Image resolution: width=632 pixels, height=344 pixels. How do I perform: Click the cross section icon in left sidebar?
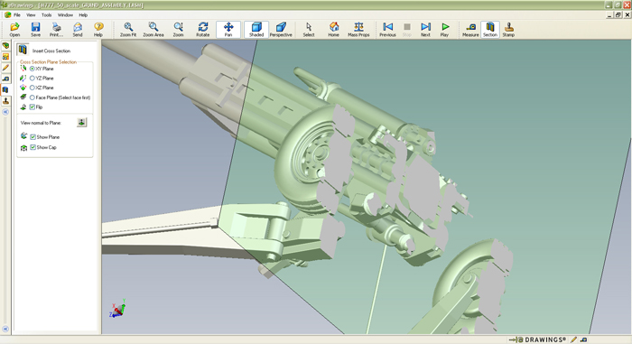[5, 89]
